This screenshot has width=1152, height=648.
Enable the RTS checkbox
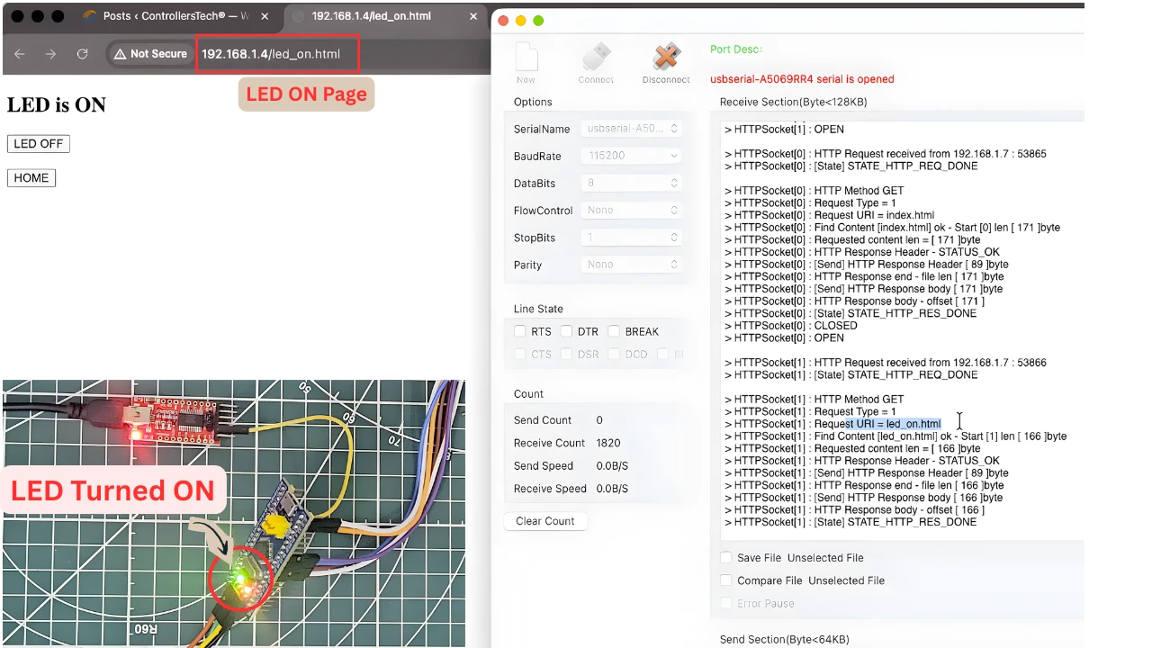520,332
